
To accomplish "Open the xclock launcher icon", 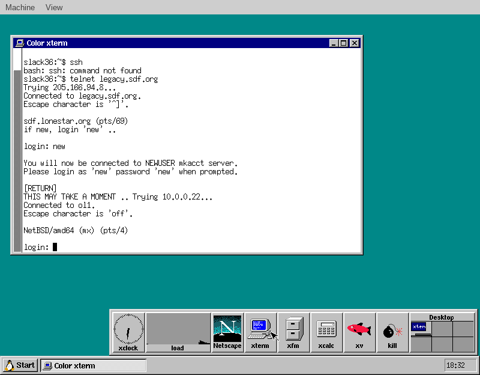I will coord(128,332).
